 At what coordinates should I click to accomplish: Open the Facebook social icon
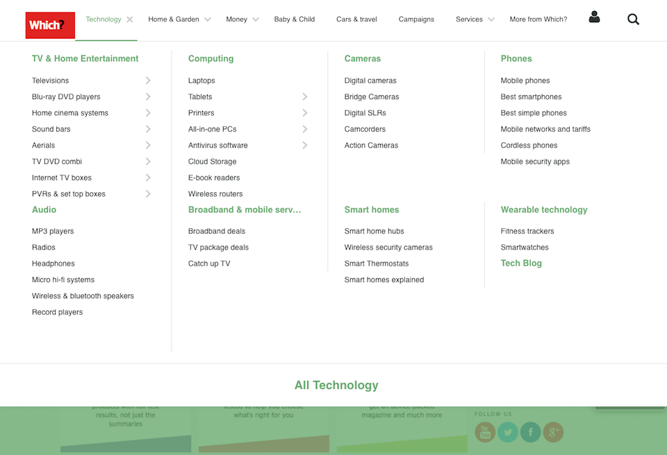pyautogui.click(x=531, y=432)
